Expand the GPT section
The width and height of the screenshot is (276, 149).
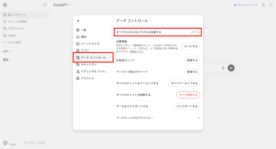[7, 51]
